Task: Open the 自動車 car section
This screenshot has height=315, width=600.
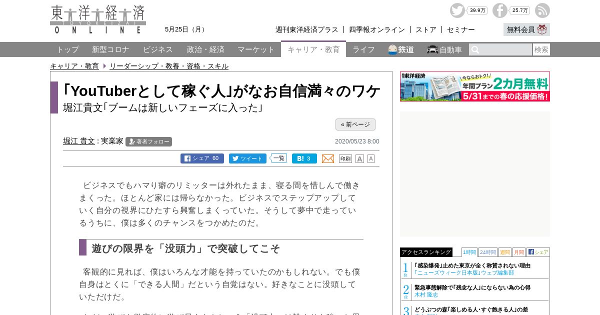Action: click(x=444, y=49)
